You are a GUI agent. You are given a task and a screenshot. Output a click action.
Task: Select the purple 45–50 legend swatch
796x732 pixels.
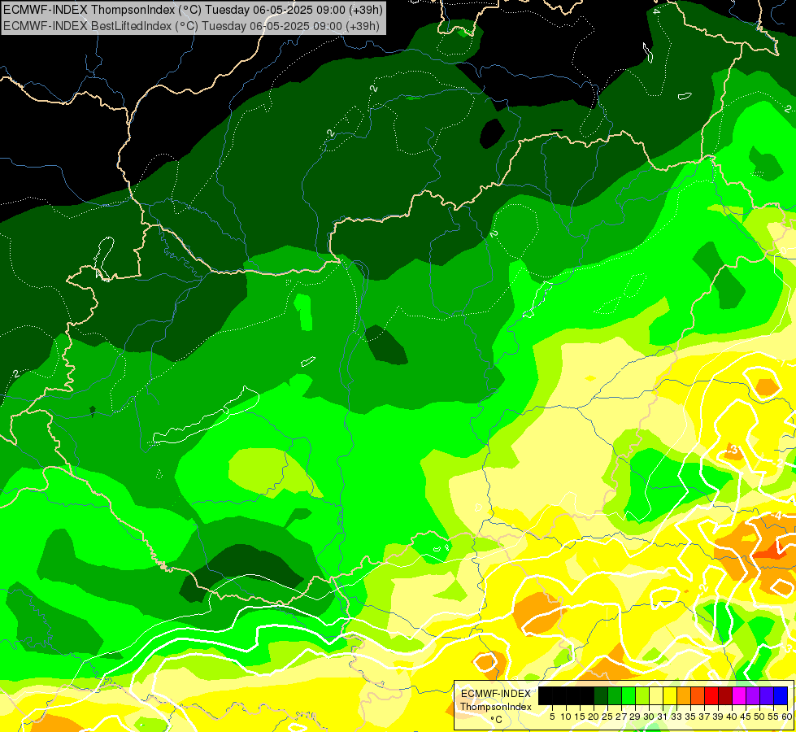(x=753, y=695)
